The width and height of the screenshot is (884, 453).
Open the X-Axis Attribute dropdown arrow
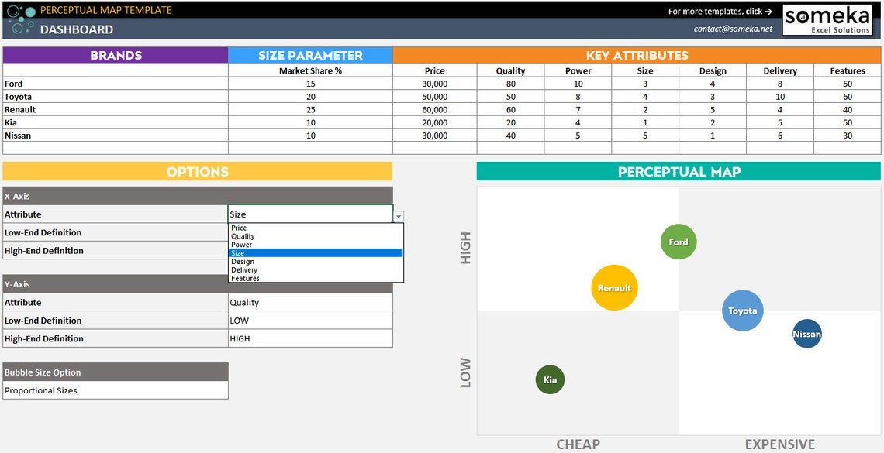tap(397, 214)
